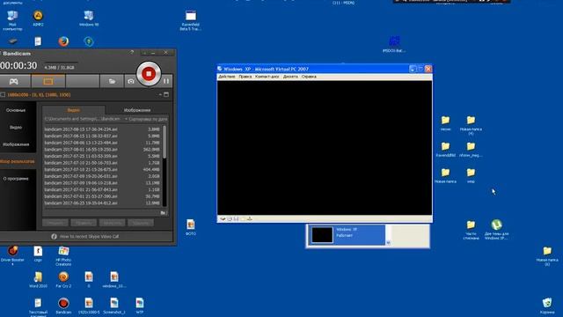
Task: Open Действие menu in Virtual PC window
Action: click(x=227, y=77)
